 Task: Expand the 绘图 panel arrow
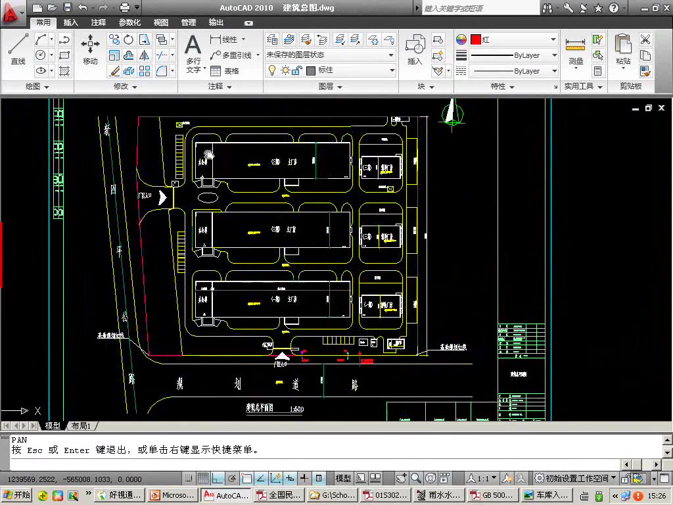point(47,87)
